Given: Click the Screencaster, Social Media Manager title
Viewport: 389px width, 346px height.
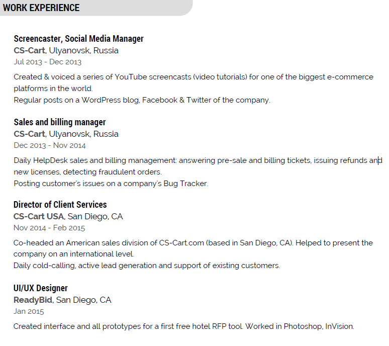Looking at the screenshot, I should 78,39.
